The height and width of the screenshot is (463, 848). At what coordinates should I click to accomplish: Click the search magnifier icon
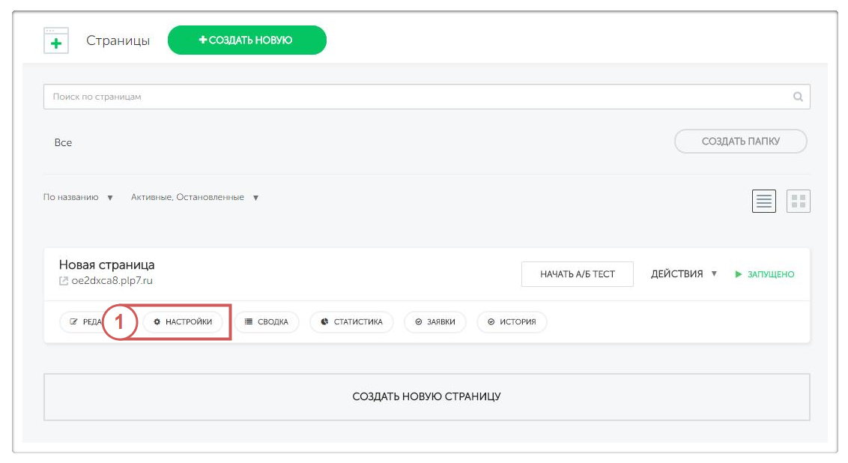coord(798,97)
